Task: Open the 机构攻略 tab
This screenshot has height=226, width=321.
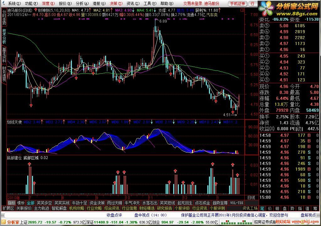Action: (x=77, y=208)
